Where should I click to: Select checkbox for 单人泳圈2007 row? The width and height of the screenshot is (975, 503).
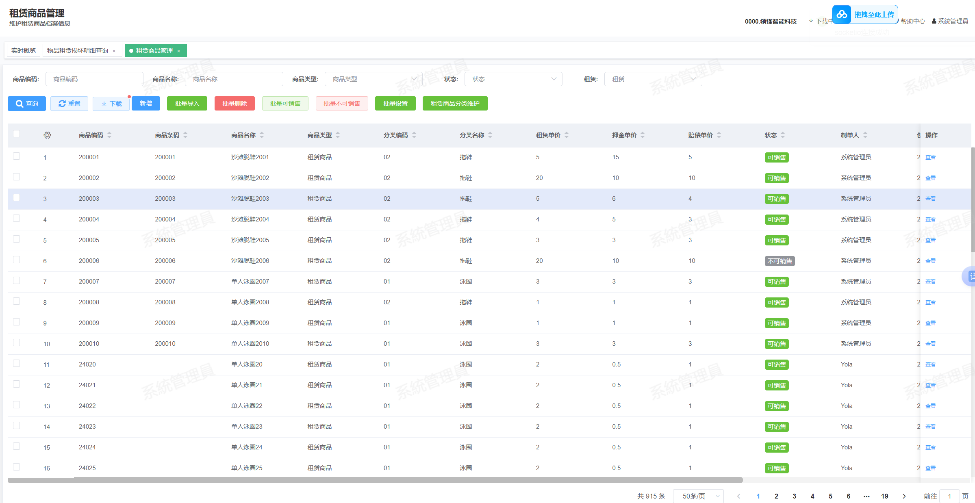[17, 280]
